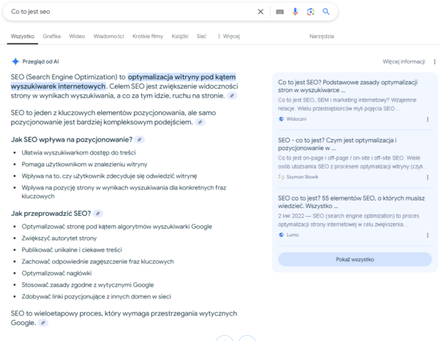Click bullet 'Stosować zasady zgodne z wytycznymi Google'
439x341 pixels.
click(88, 285)
